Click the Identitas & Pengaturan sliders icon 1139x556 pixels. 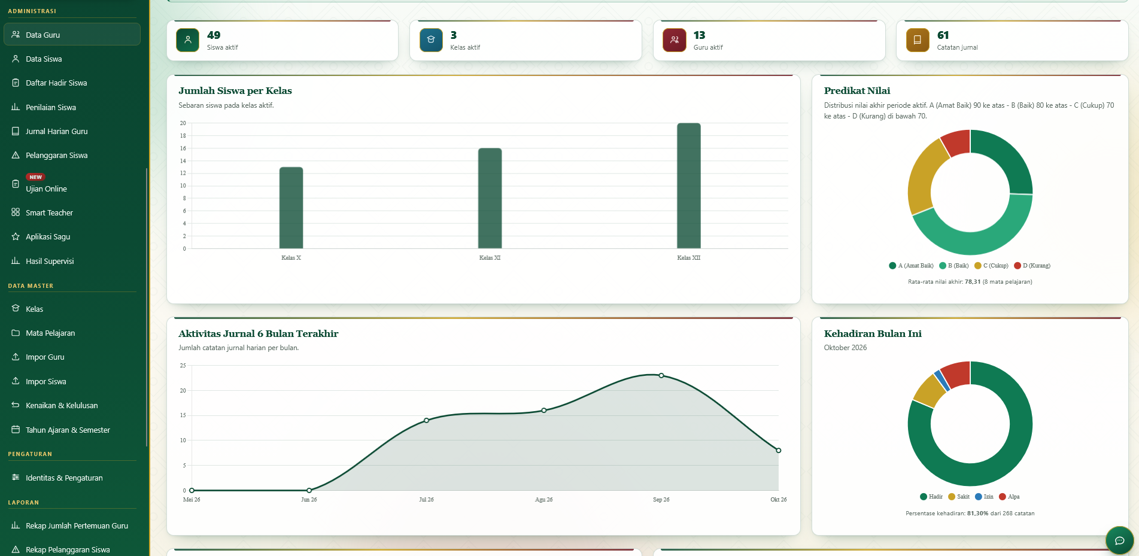[16, 478]
